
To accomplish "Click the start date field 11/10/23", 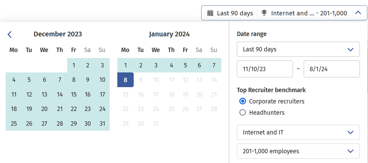I will pos(265,69).
